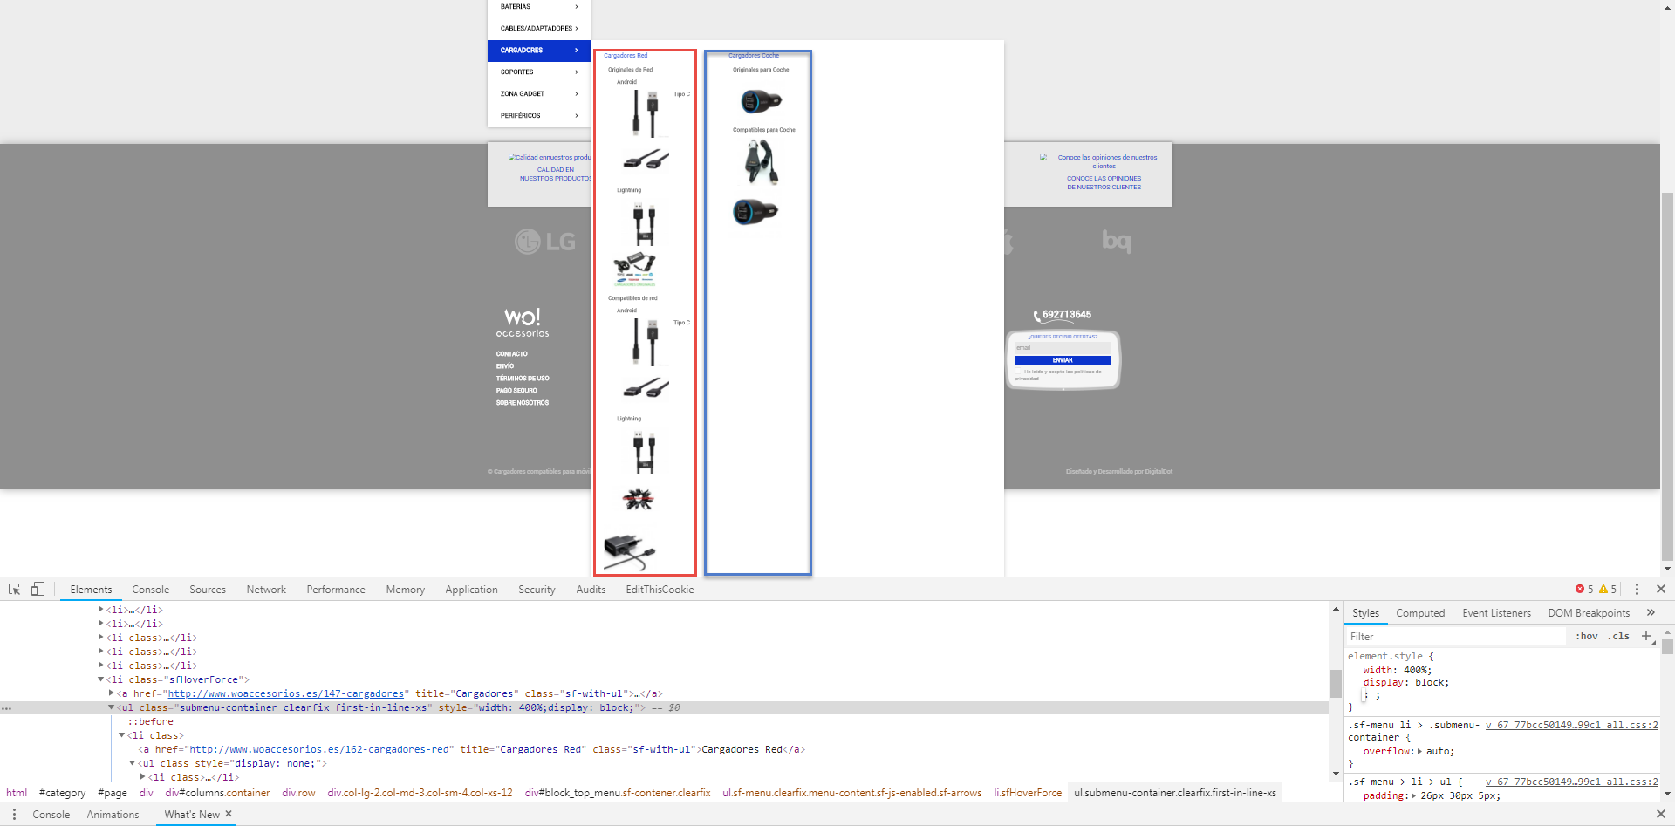Click the LG brand logo
Viewport: 1675px width, 826px height.
click(x=545, y=241)
